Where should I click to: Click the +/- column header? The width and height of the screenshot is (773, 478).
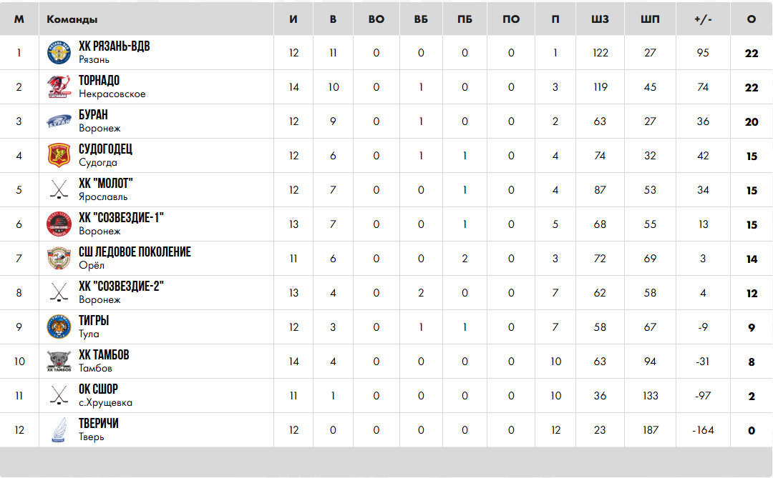(703, 19)
